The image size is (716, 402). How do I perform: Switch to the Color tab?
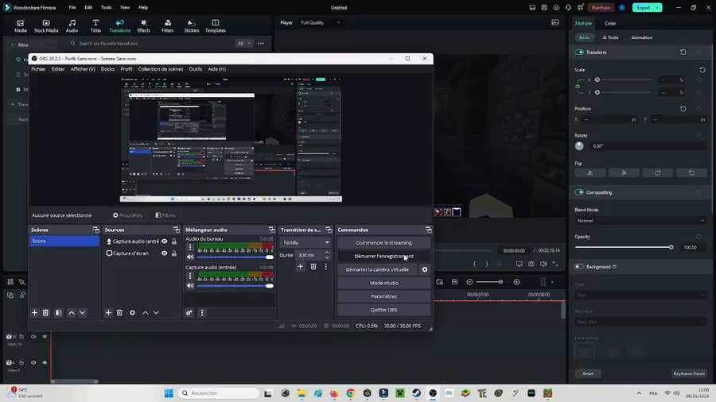[610, 23]
